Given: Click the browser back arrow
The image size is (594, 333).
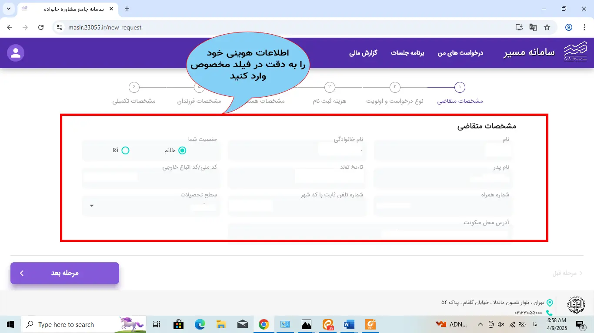Looking at the screenshot, I should 10,27.
